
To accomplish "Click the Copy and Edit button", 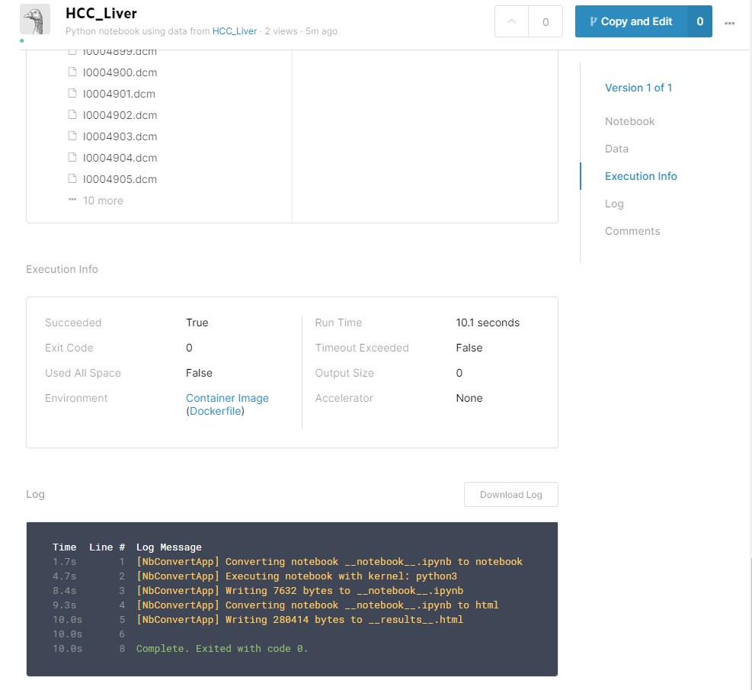I will tap(631, 21).
